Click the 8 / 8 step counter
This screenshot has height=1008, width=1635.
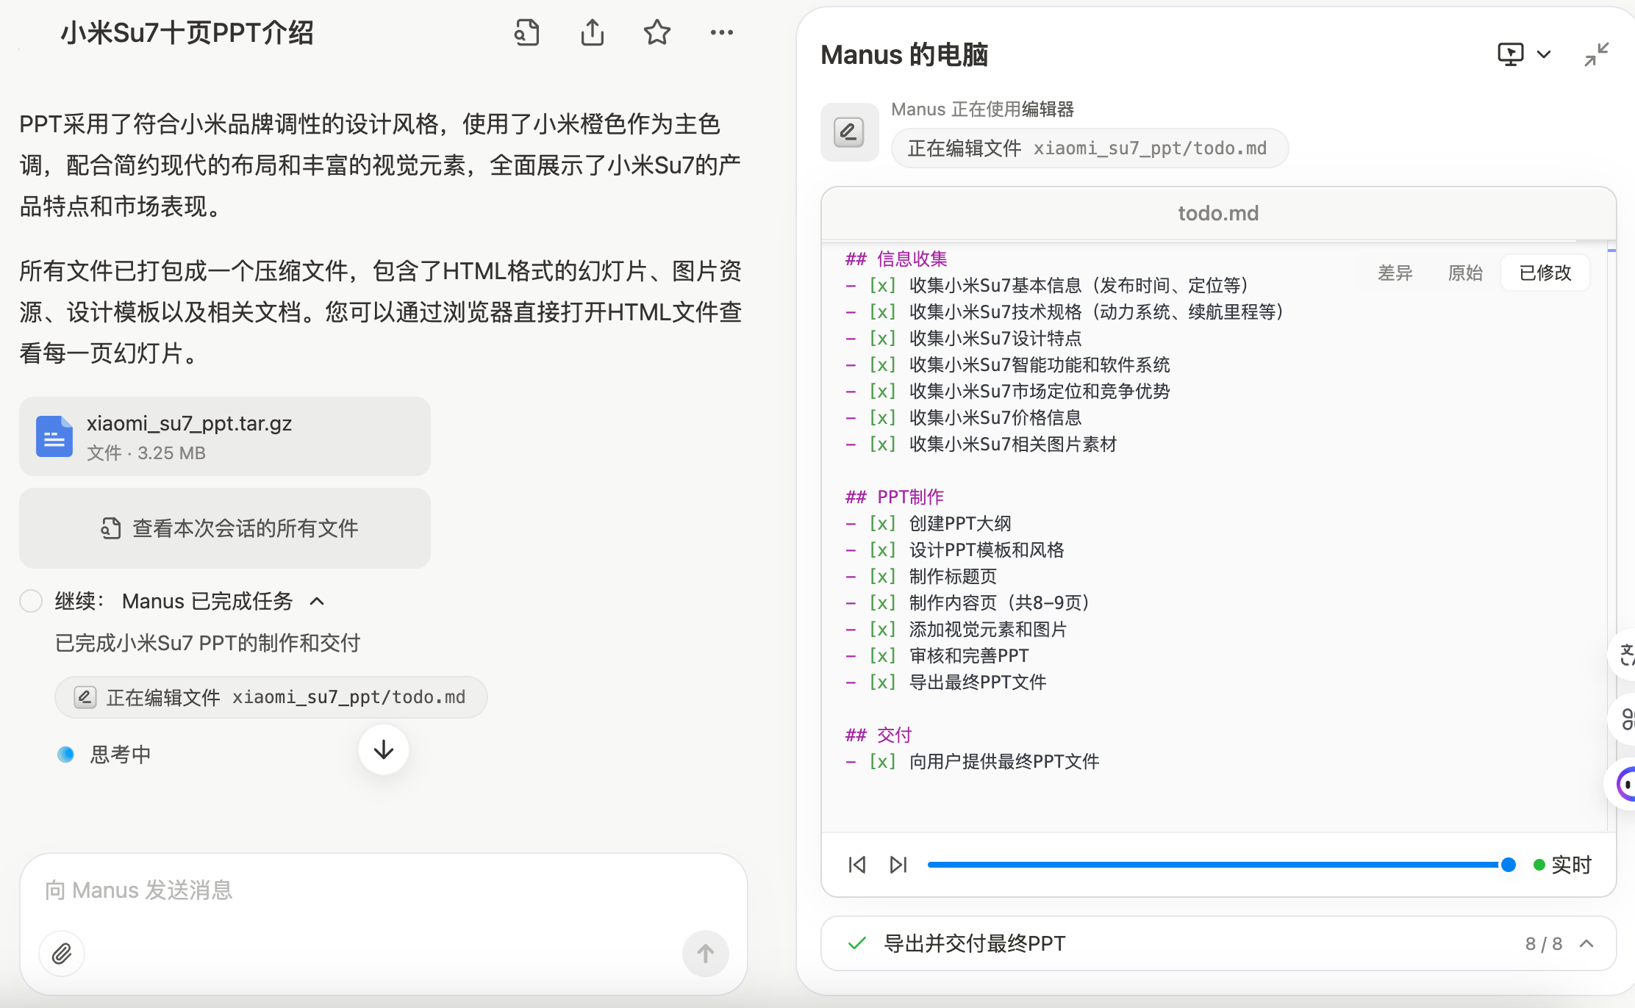(1544, 943)
